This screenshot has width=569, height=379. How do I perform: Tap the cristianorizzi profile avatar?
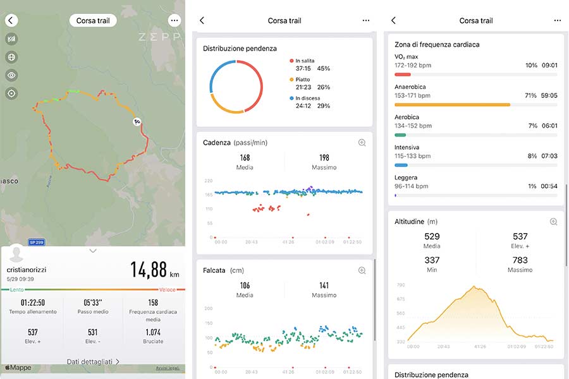click(18, 255)
